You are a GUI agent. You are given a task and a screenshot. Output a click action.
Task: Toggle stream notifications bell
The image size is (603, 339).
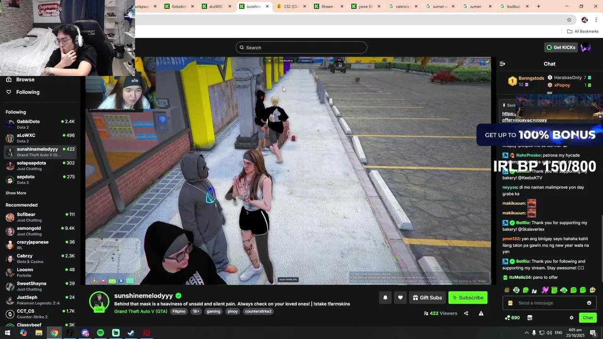click(x=385, y=298)
